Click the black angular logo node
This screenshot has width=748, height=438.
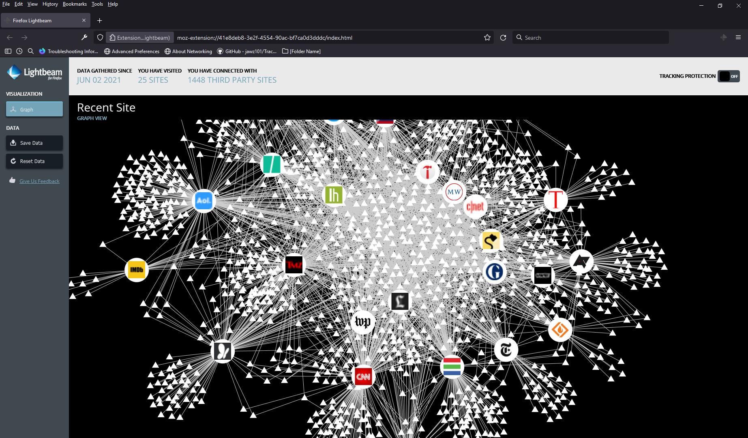pyautogui.click(x=581, y=261)
